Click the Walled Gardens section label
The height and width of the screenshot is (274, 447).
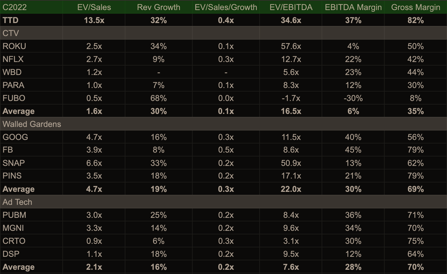coord(32,124)
